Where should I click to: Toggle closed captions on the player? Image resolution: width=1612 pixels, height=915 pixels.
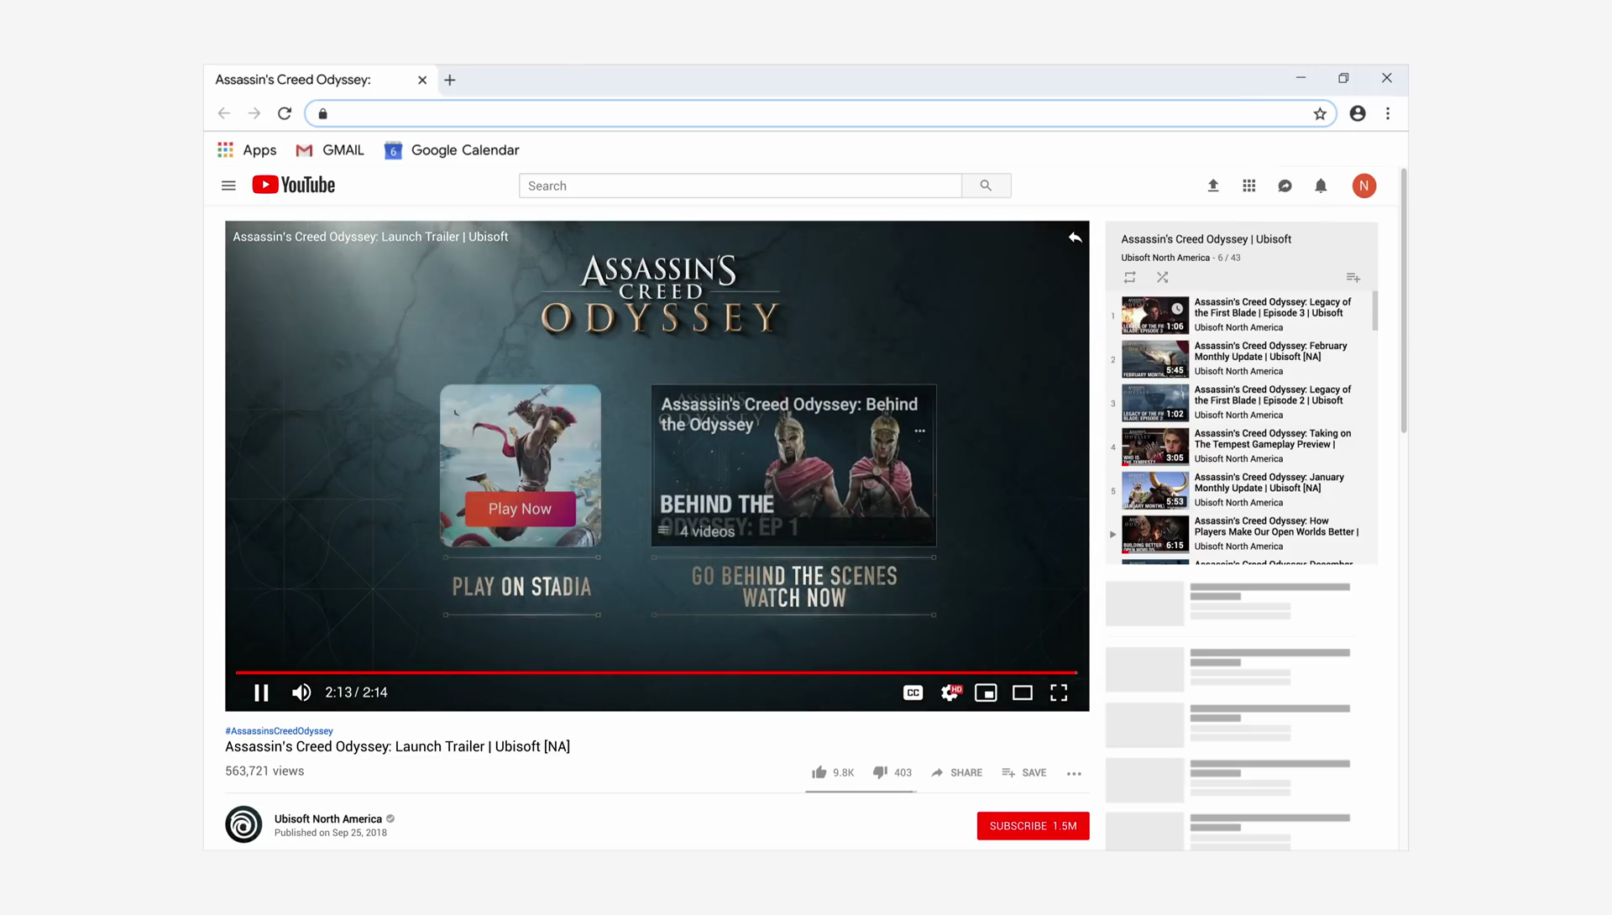913,693
